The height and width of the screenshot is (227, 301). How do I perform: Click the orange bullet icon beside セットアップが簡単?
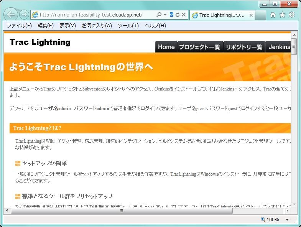(18, 164)
